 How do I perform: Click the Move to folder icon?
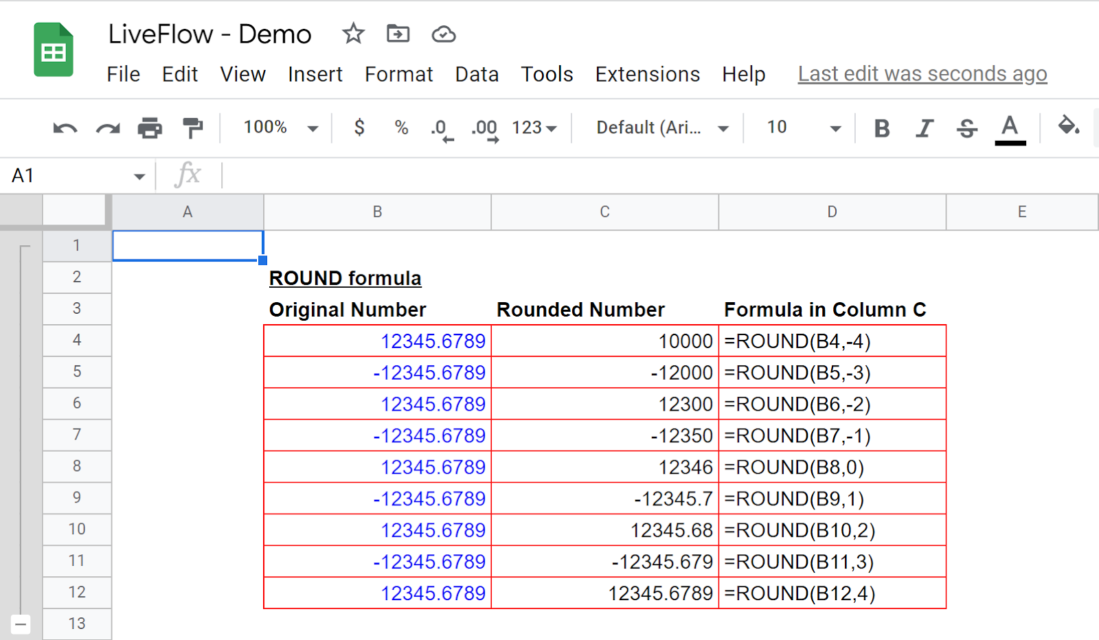[398, 34]
